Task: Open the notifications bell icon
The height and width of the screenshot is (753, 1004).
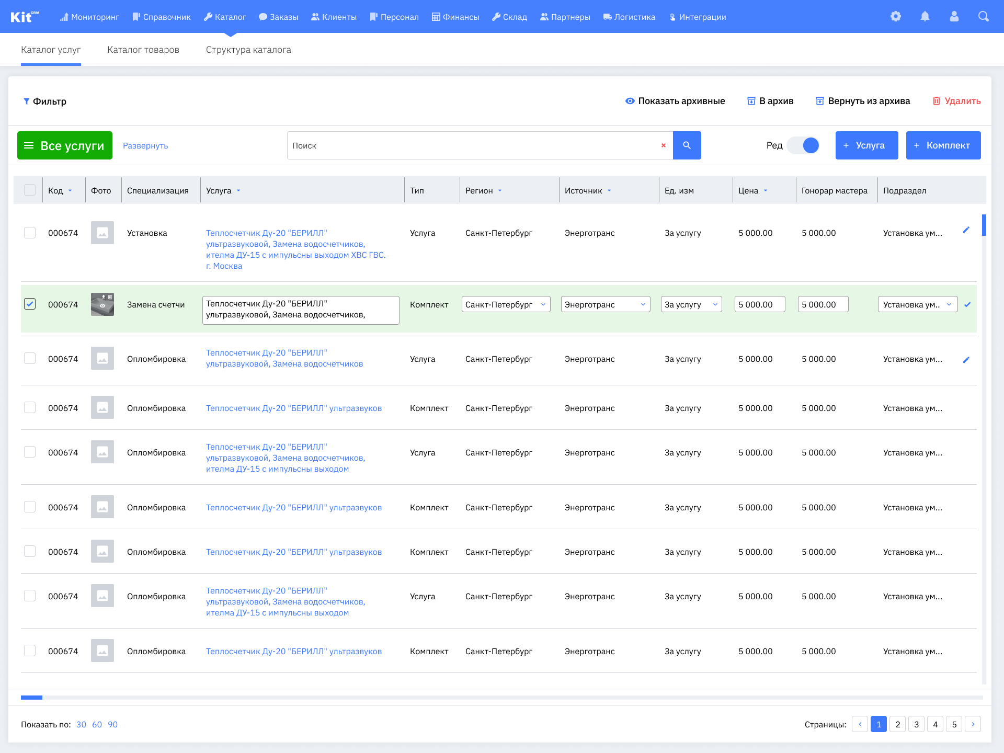Action: click(925, 17)
